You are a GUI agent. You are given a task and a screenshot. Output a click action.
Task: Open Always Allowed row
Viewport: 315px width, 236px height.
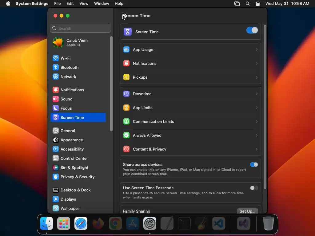tap(190, 136)
